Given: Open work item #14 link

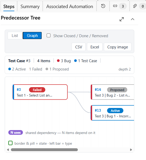Looking at the screenshot, I should coord(98,89).
